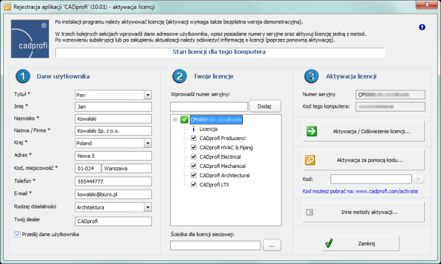Screen dimensions: 441x264
Task: Click the Imię input field
Action: pyautogui.click(x=114, y=107)
